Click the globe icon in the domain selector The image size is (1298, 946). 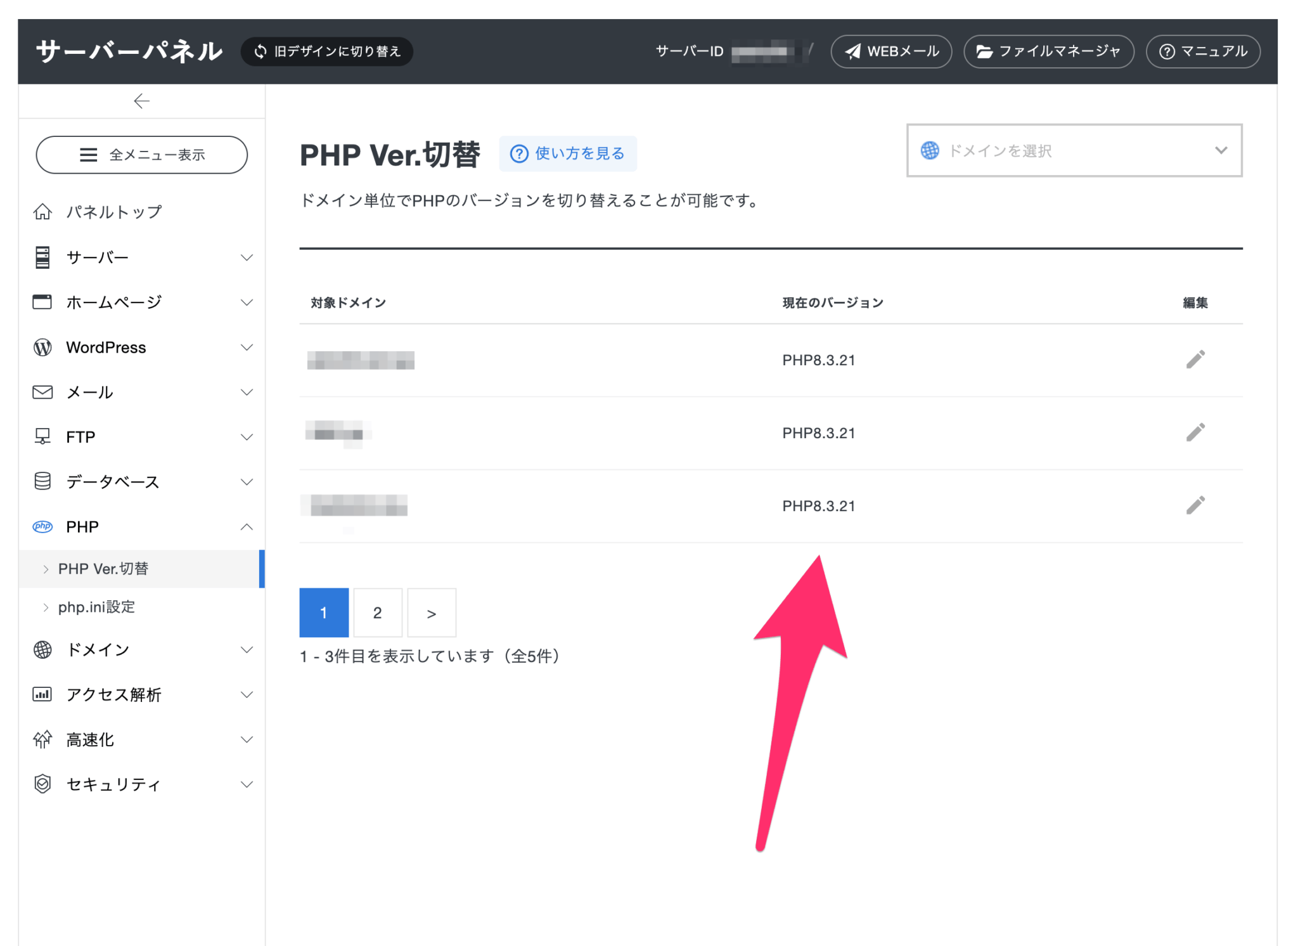(x=930, y=150)
